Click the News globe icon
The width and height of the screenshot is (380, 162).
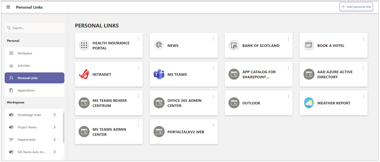[x=159, y=45]
